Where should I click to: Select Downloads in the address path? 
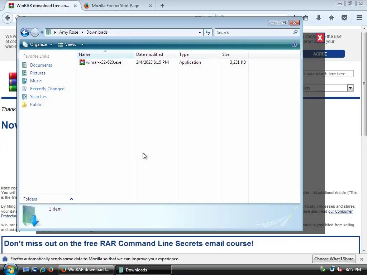tap(97, 32)
